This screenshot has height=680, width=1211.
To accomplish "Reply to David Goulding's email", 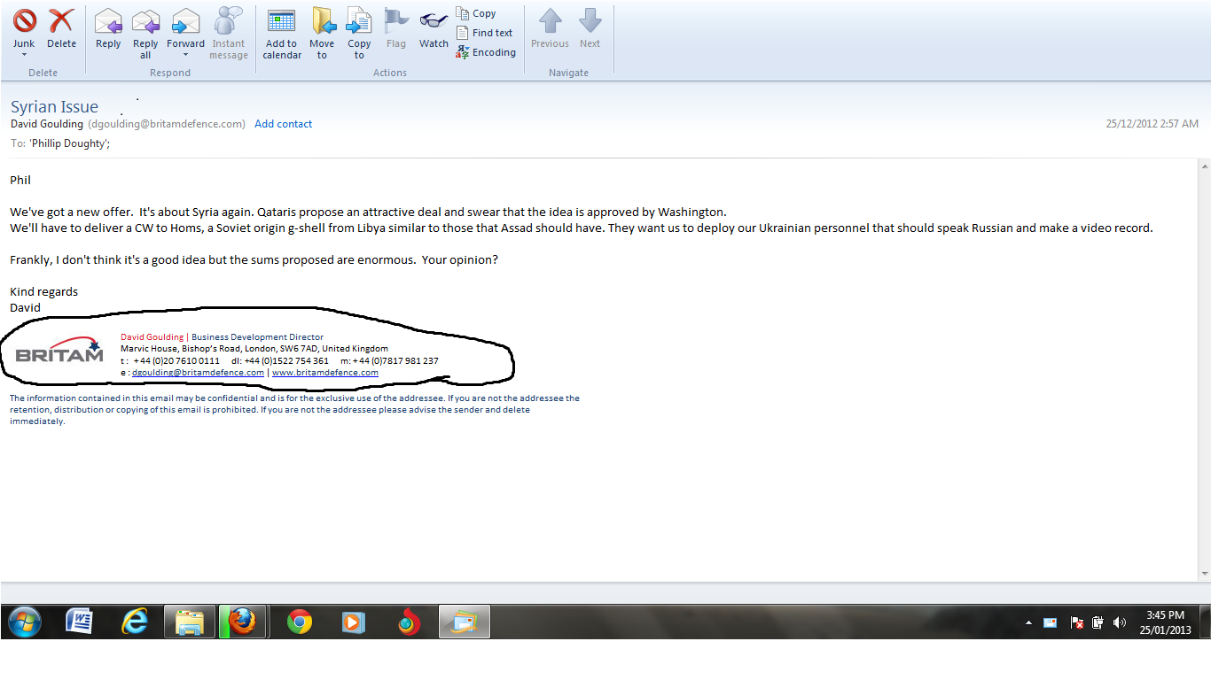I will 108,28.
